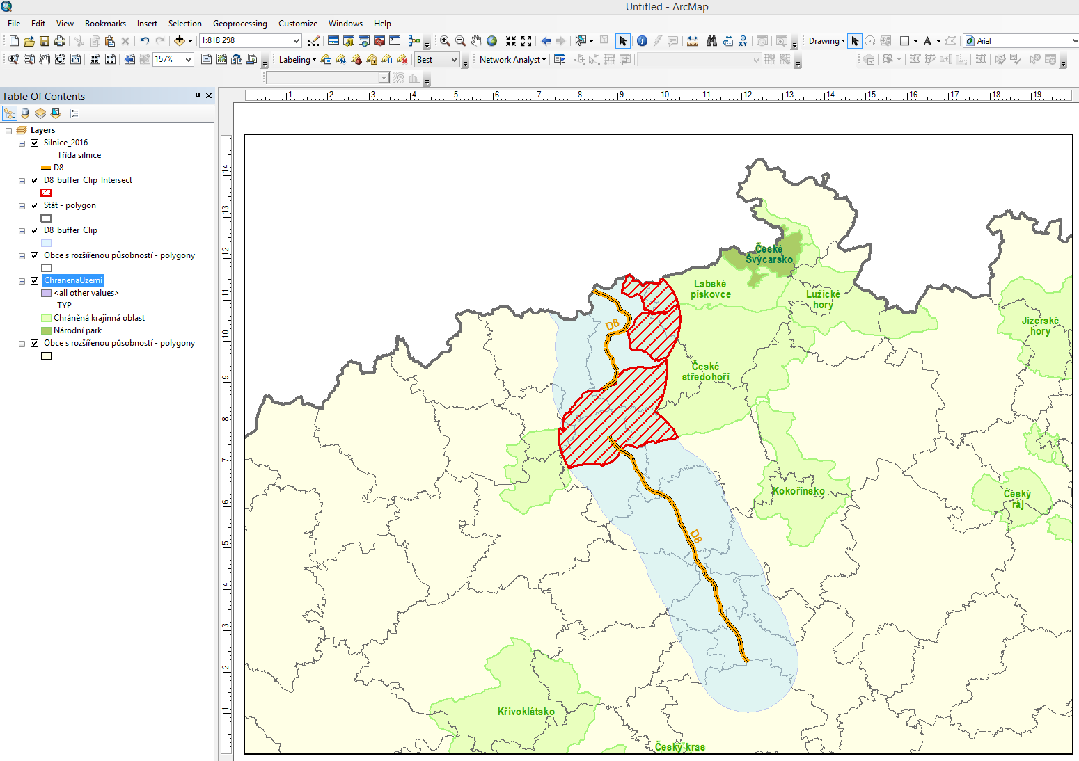This screenshot has width=1079, height=761.
Task: Open the Python window
Action: (395, 41)
